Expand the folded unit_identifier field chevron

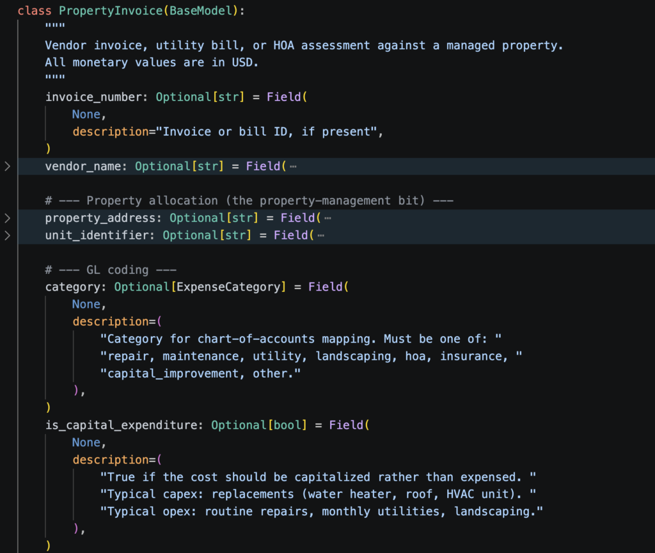pyautogui.click(x=7, y=236)
